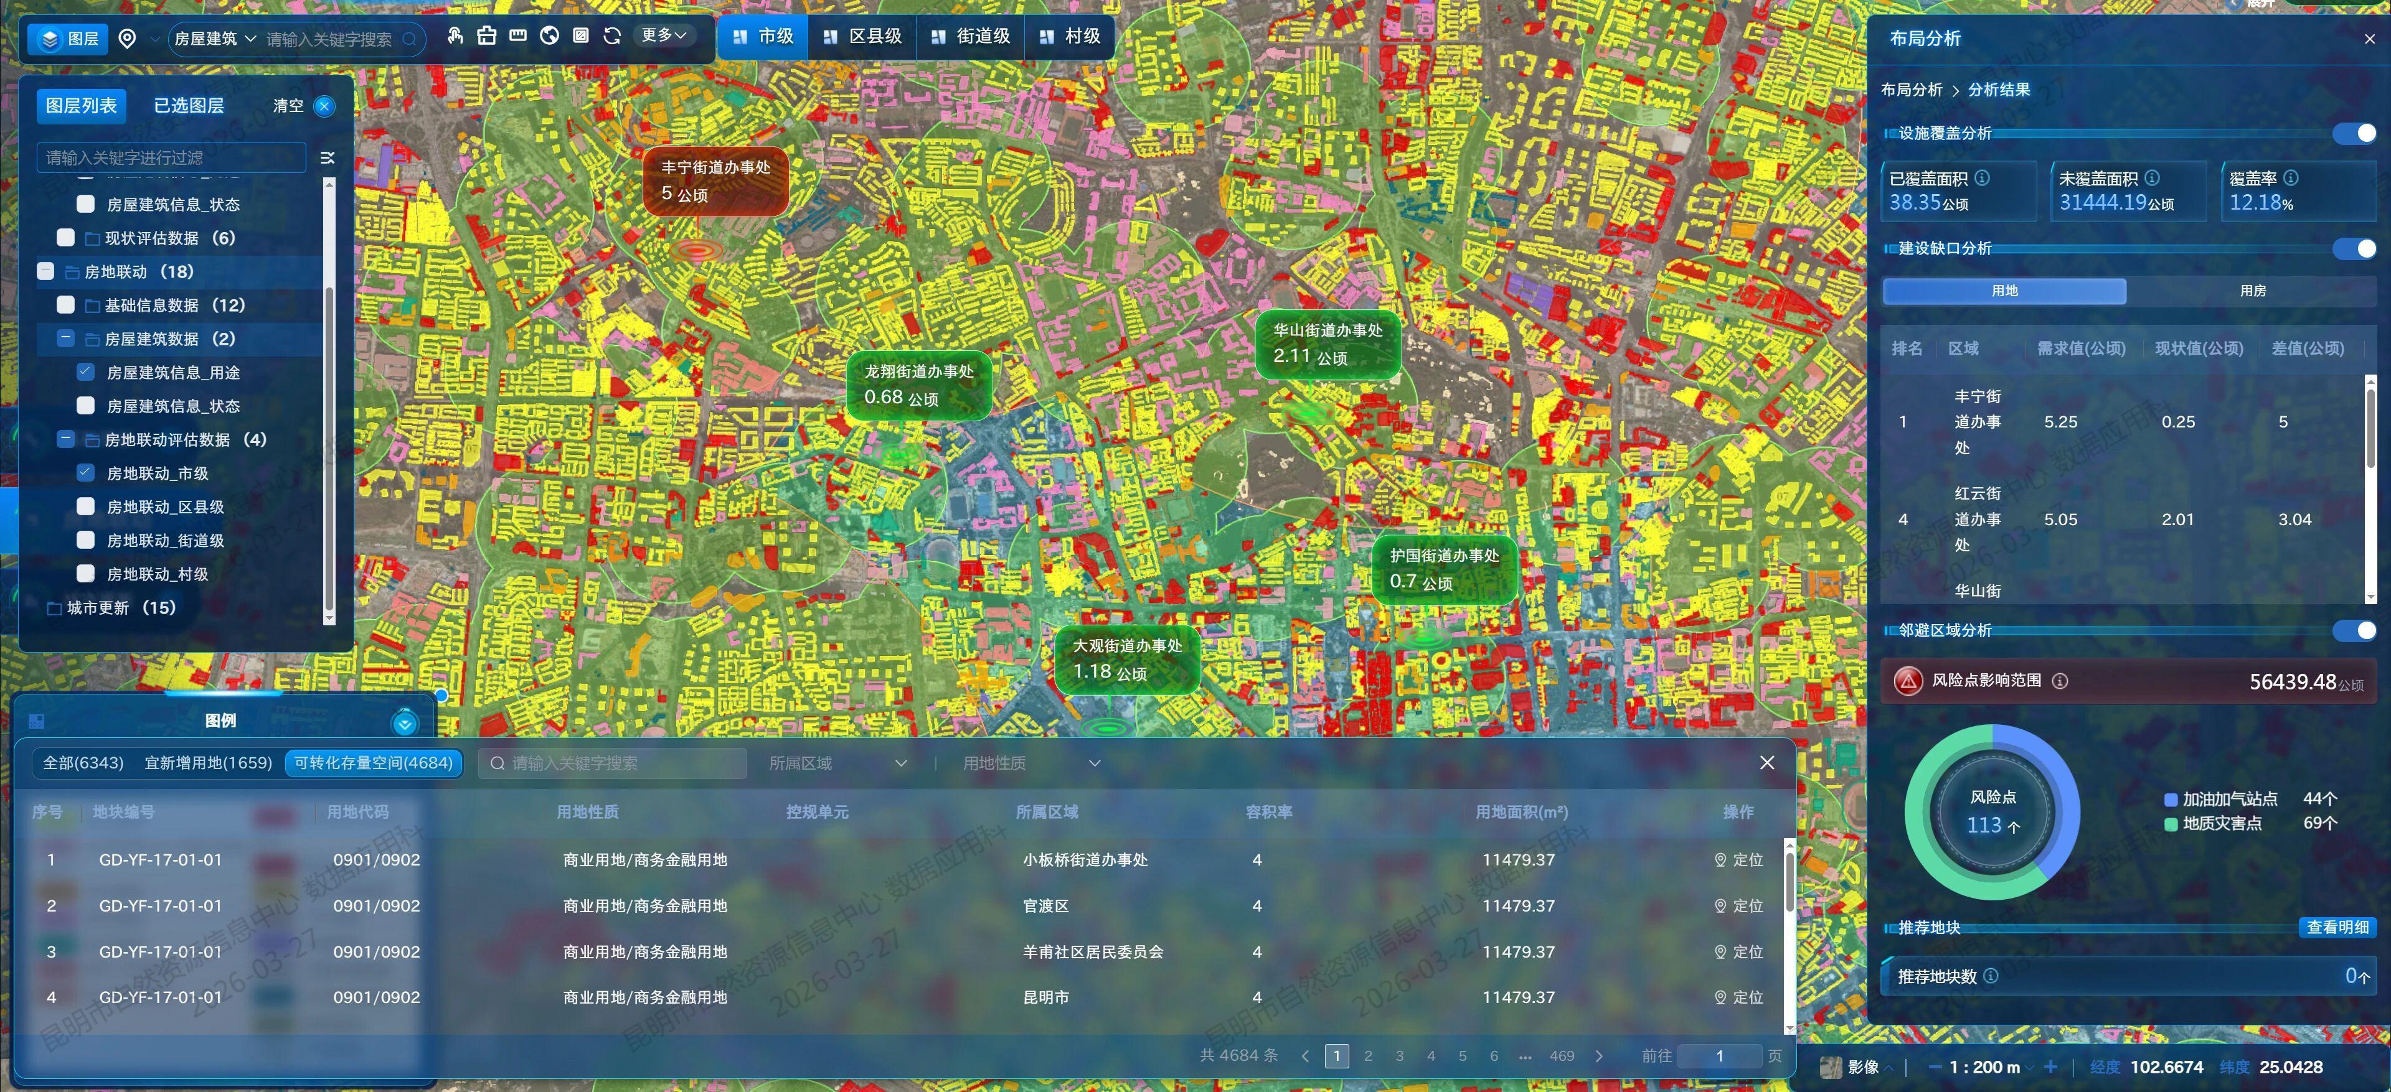The width and height of the screenshot is (2391, 1092).
Task: Click the 查看明细 button
Action: coord(2337,927)
